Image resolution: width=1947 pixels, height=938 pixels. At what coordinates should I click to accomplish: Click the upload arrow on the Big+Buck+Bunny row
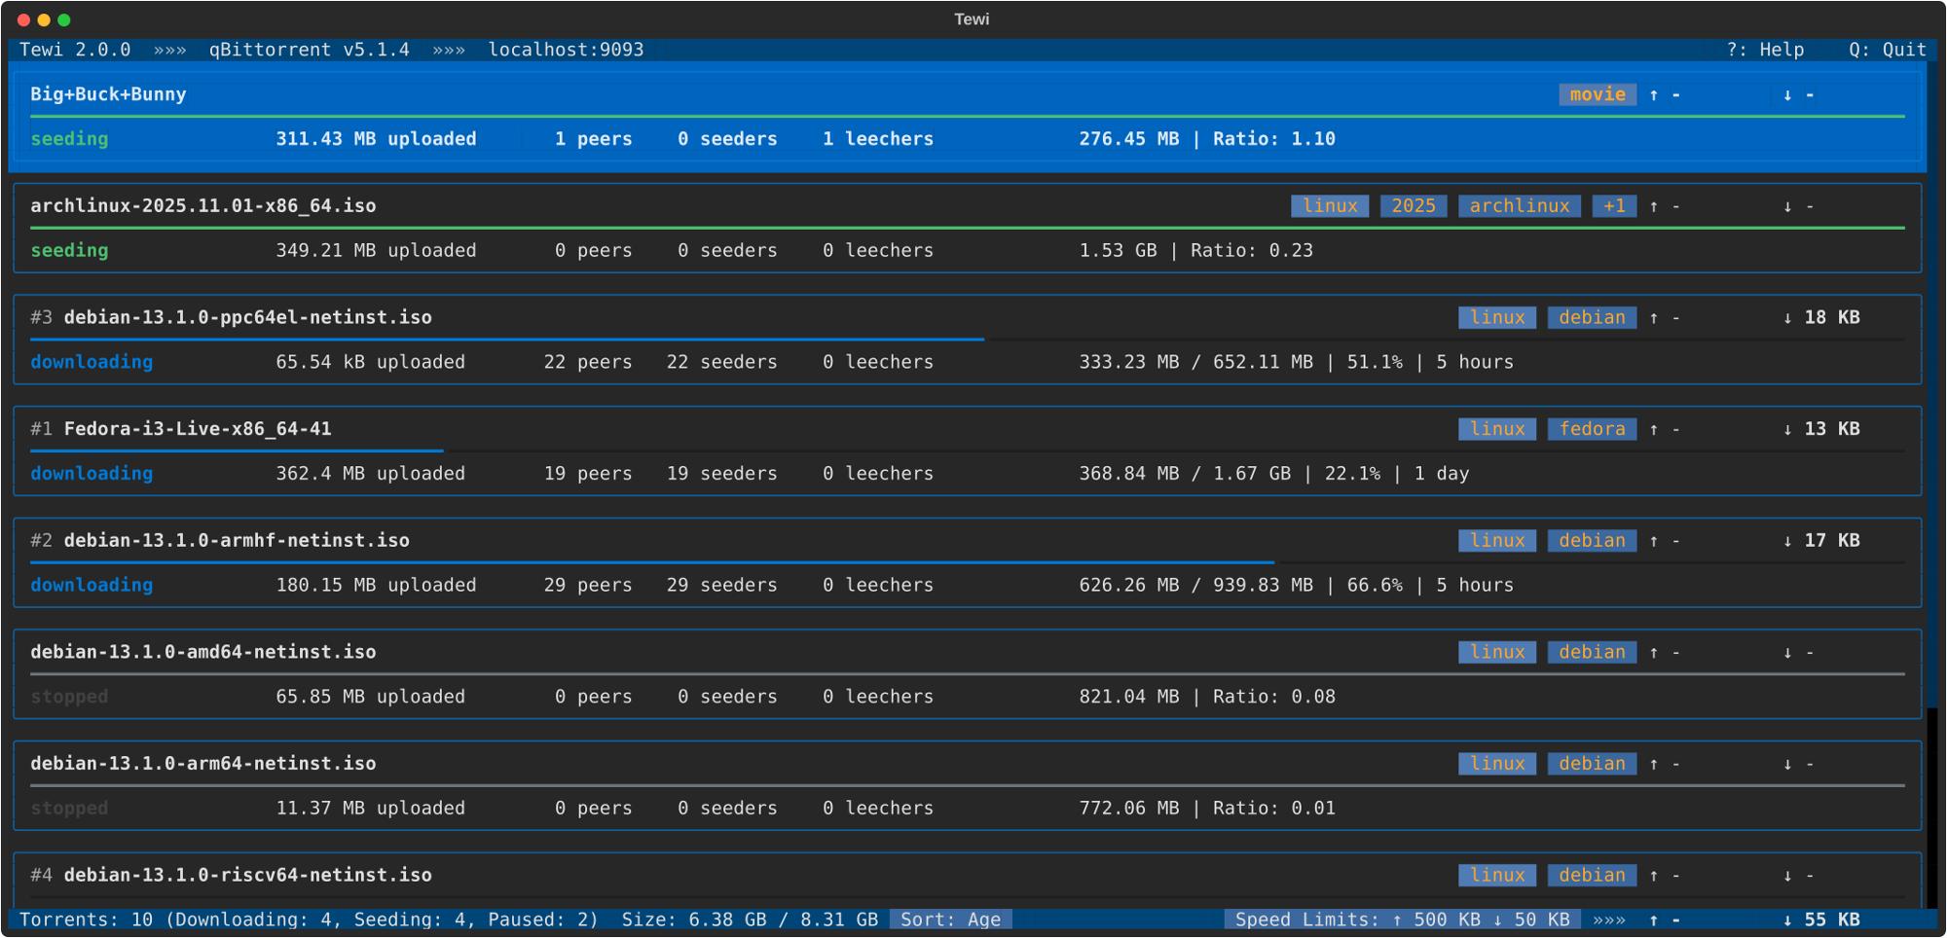point(1654,95)
